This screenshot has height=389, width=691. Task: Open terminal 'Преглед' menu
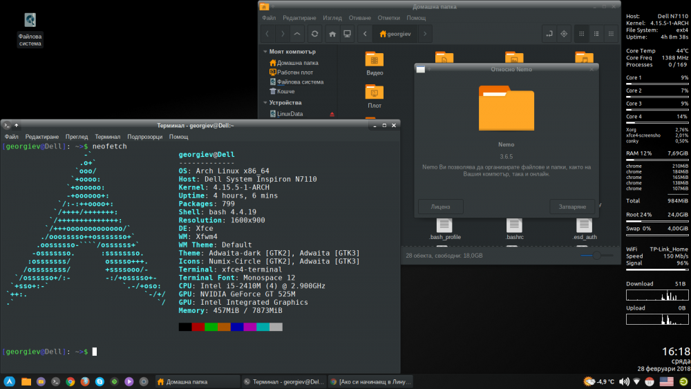77,137
